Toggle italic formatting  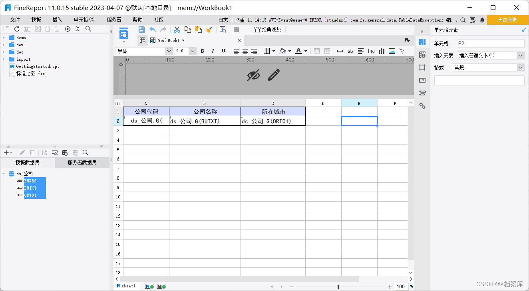click(213, 51)
